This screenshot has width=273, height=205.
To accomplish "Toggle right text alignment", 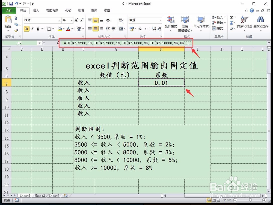I will click(x=101, y=29).
